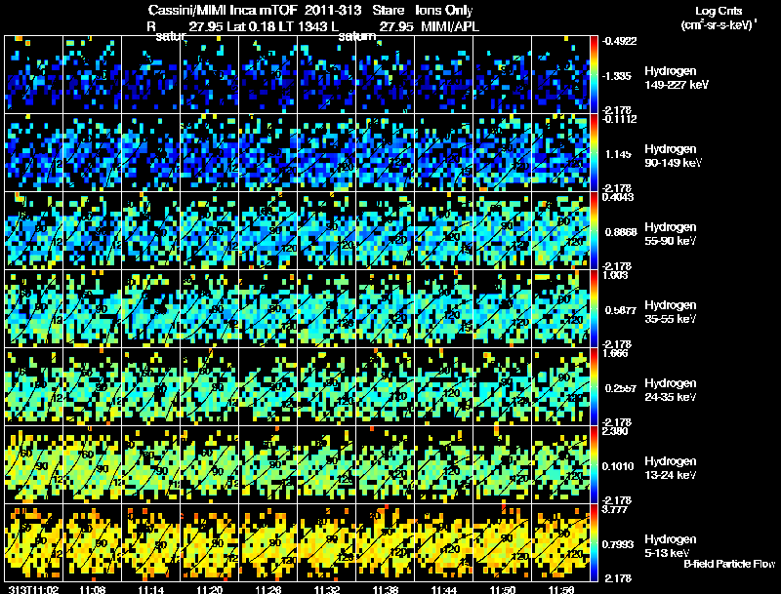The image size is (781, 594).
Task: Click the color scale bar for 90-149 keV row
Action: click(x=594, y=152)
